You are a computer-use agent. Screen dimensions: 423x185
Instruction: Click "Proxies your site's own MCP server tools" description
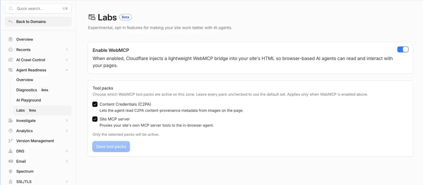coord(156,125)
